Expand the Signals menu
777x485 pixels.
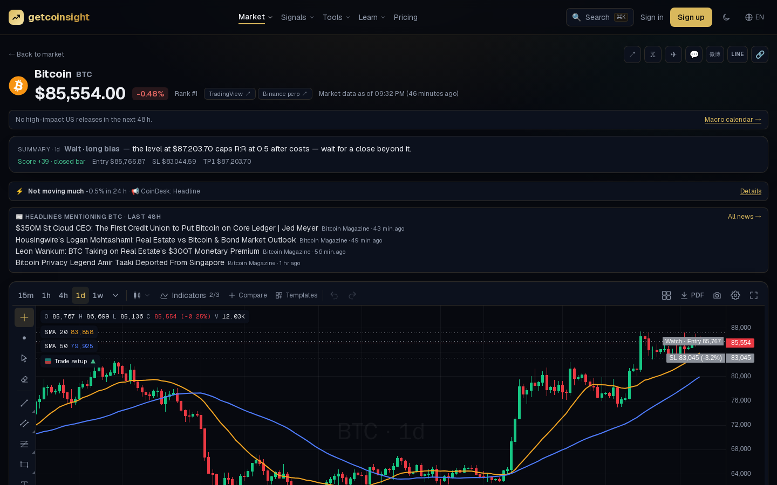click(x=297, y=17)
